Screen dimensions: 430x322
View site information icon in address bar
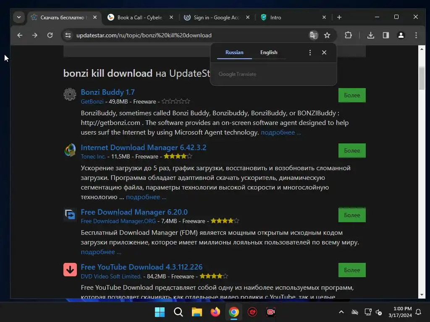tap(68, 35)
